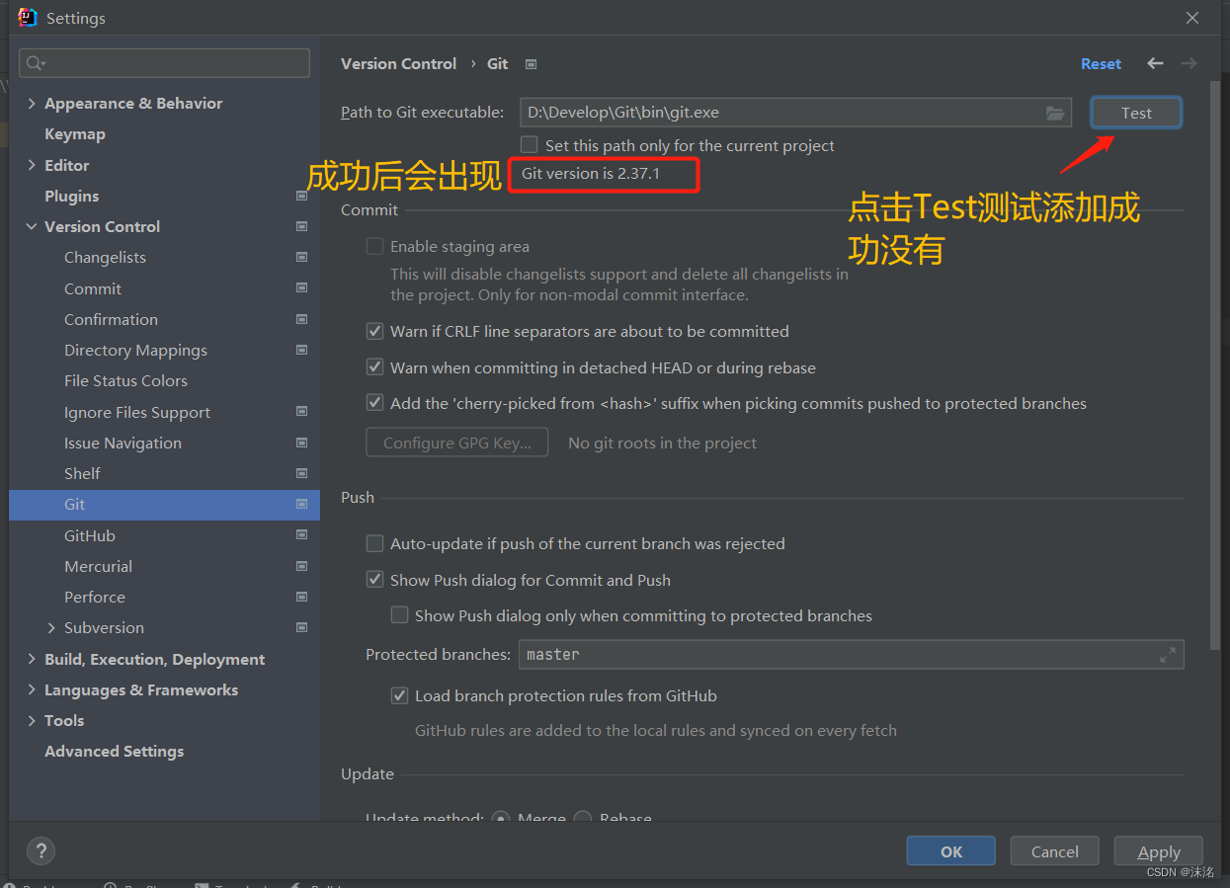Expand the Editor section
This screenshot has width=1230, height=888.
(32, 165)
